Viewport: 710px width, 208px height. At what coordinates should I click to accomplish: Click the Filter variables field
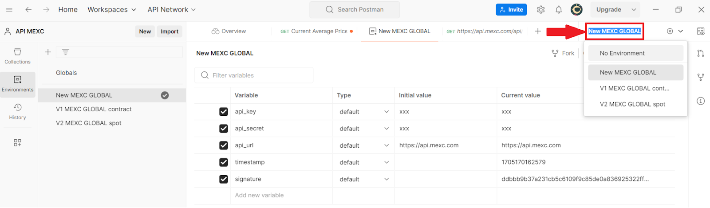click(254, 75)
